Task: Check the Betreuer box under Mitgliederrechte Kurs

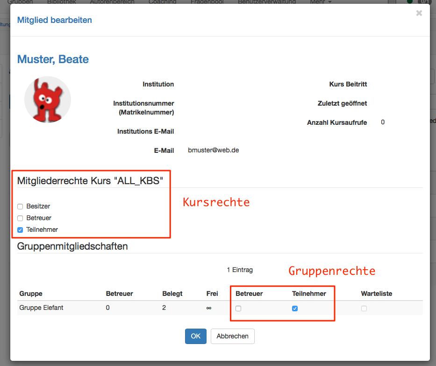Action: (x=20, y=218)
